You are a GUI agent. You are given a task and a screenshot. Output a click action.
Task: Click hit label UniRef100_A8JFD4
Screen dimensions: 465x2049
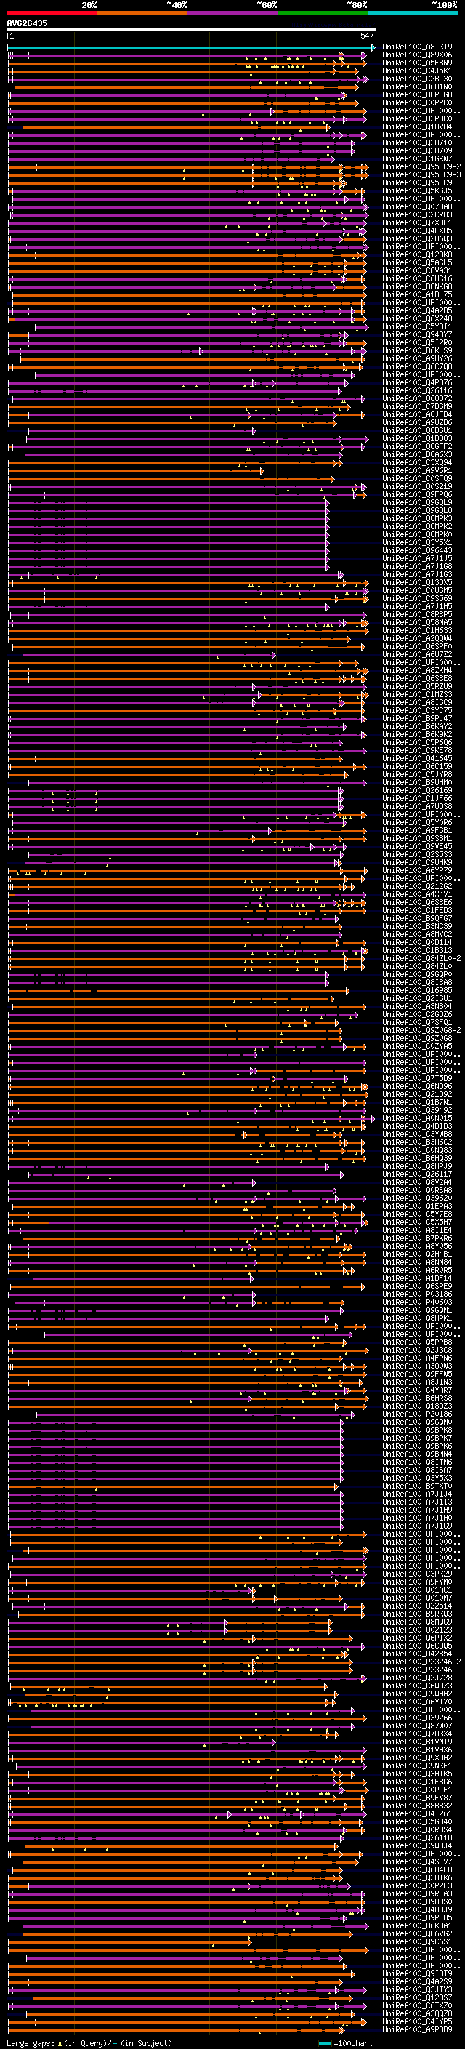click(x=417, y=414)
